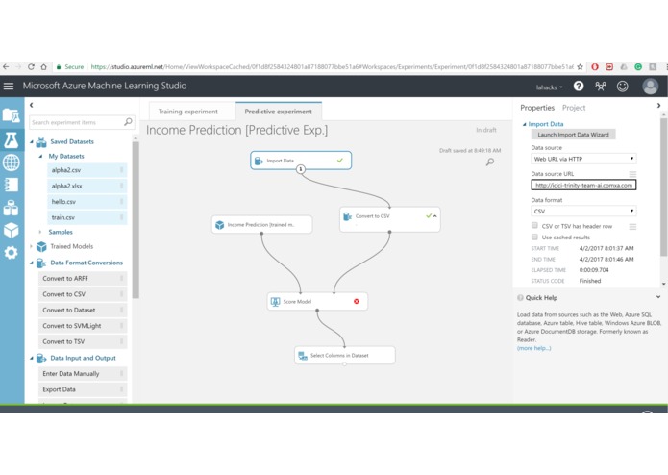The width and height of the screenshot is (668, 475).
Task: Click the help question mark icon
Action: coord(578,86)
